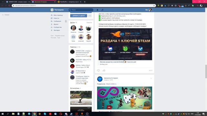Viewport: 207px width, 116px height.
Task: Open the Windows Start menu
Action: [3, 114]
